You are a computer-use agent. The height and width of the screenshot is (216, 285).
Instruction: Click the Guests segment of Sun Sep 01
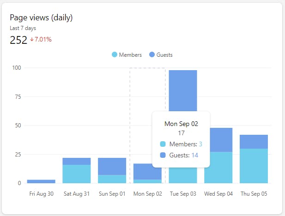pos(112,166)
